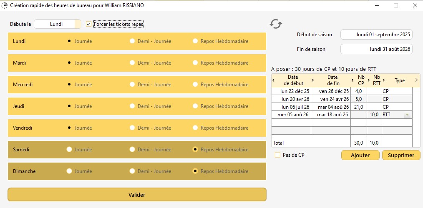
Task: Uncheck Forcer les tickets repas
Action: (x=88, y=24)
